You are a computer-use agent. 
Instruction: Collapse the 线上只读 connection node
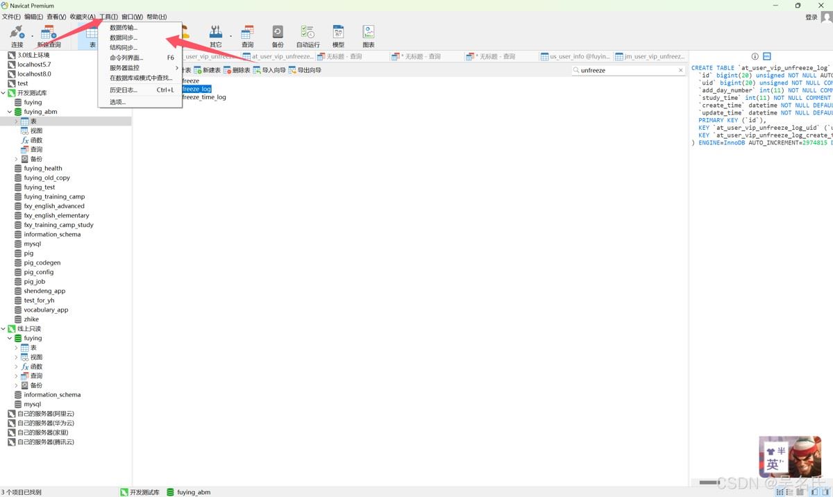(3, 329)
